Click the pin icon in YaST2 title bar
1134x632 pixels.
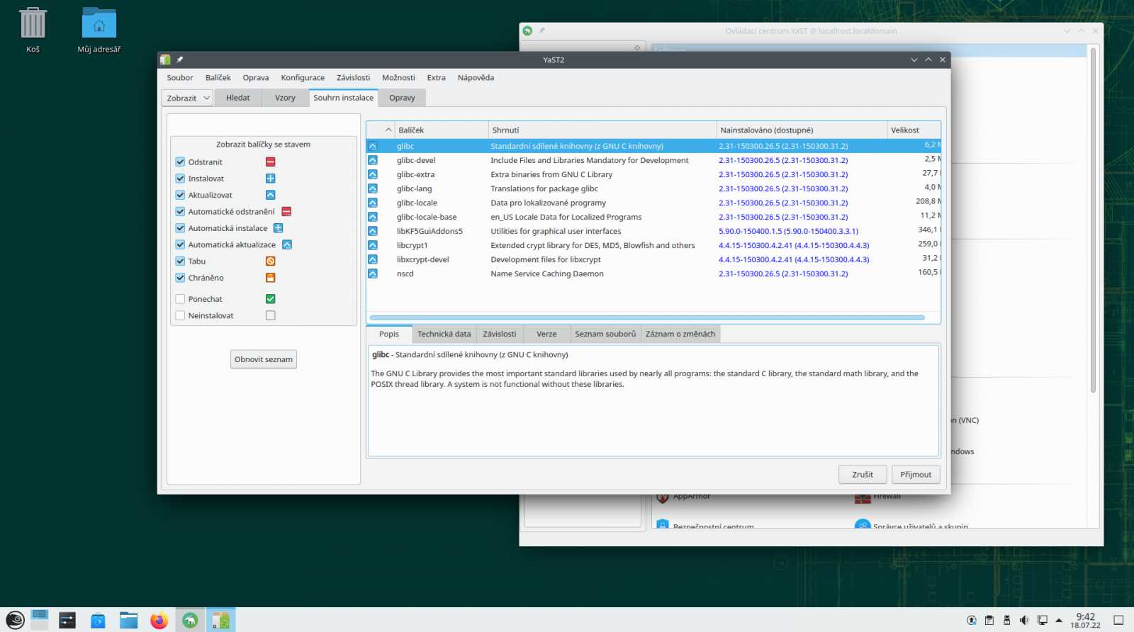coord(180,60)
